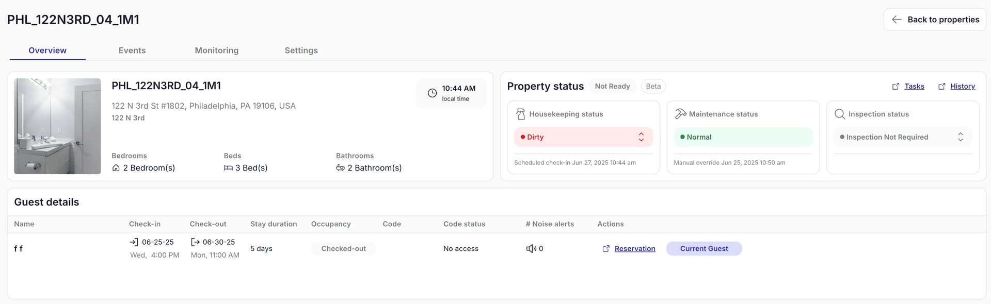Click the bathtub icon for bathrooms

click(x=340, y=168)
